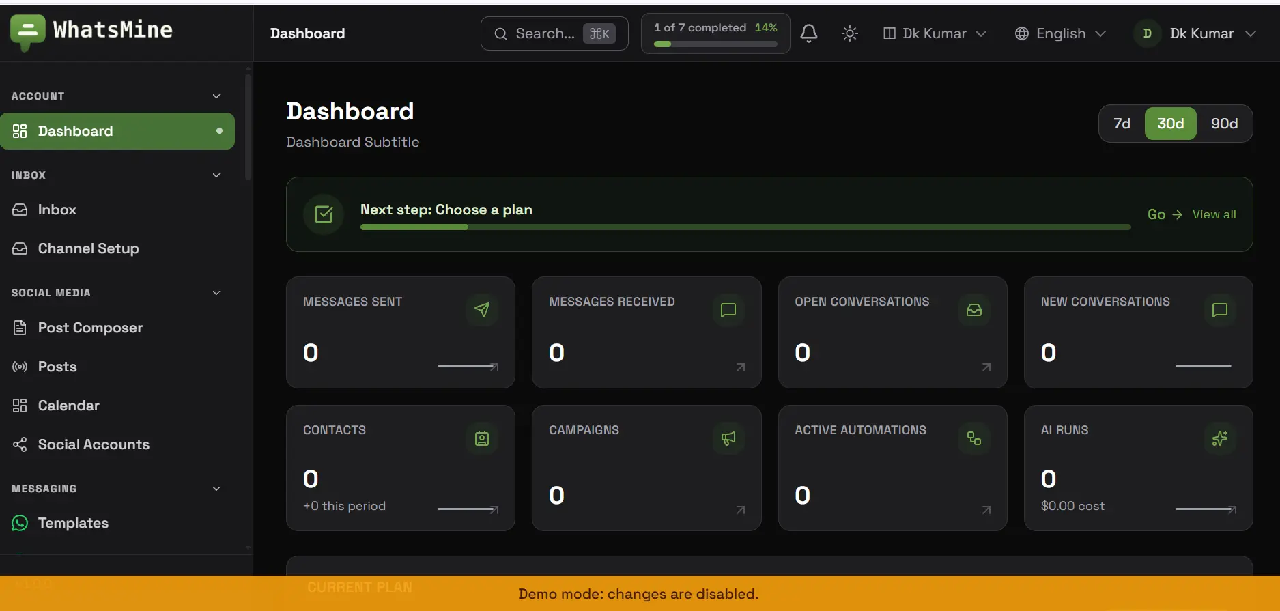
Task: Click the WhatsApp Templates icon
Action: point(20,523)
